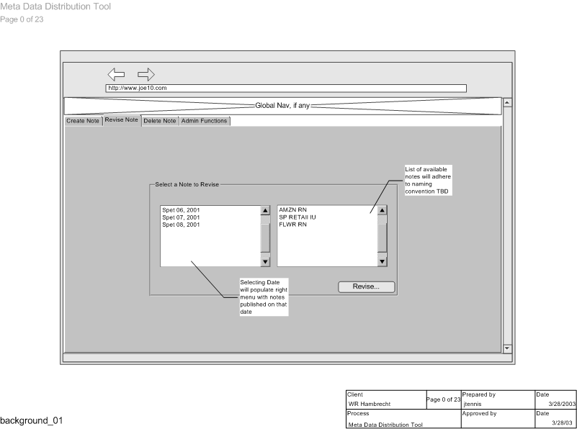Viewport: 577px width, 429px height.
Task: Click main page scroll down arrow
Action: 507,348
